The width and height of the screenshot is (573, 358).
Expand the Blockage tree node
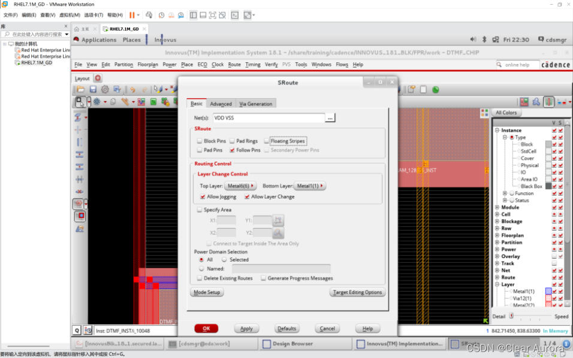(497, 221)
